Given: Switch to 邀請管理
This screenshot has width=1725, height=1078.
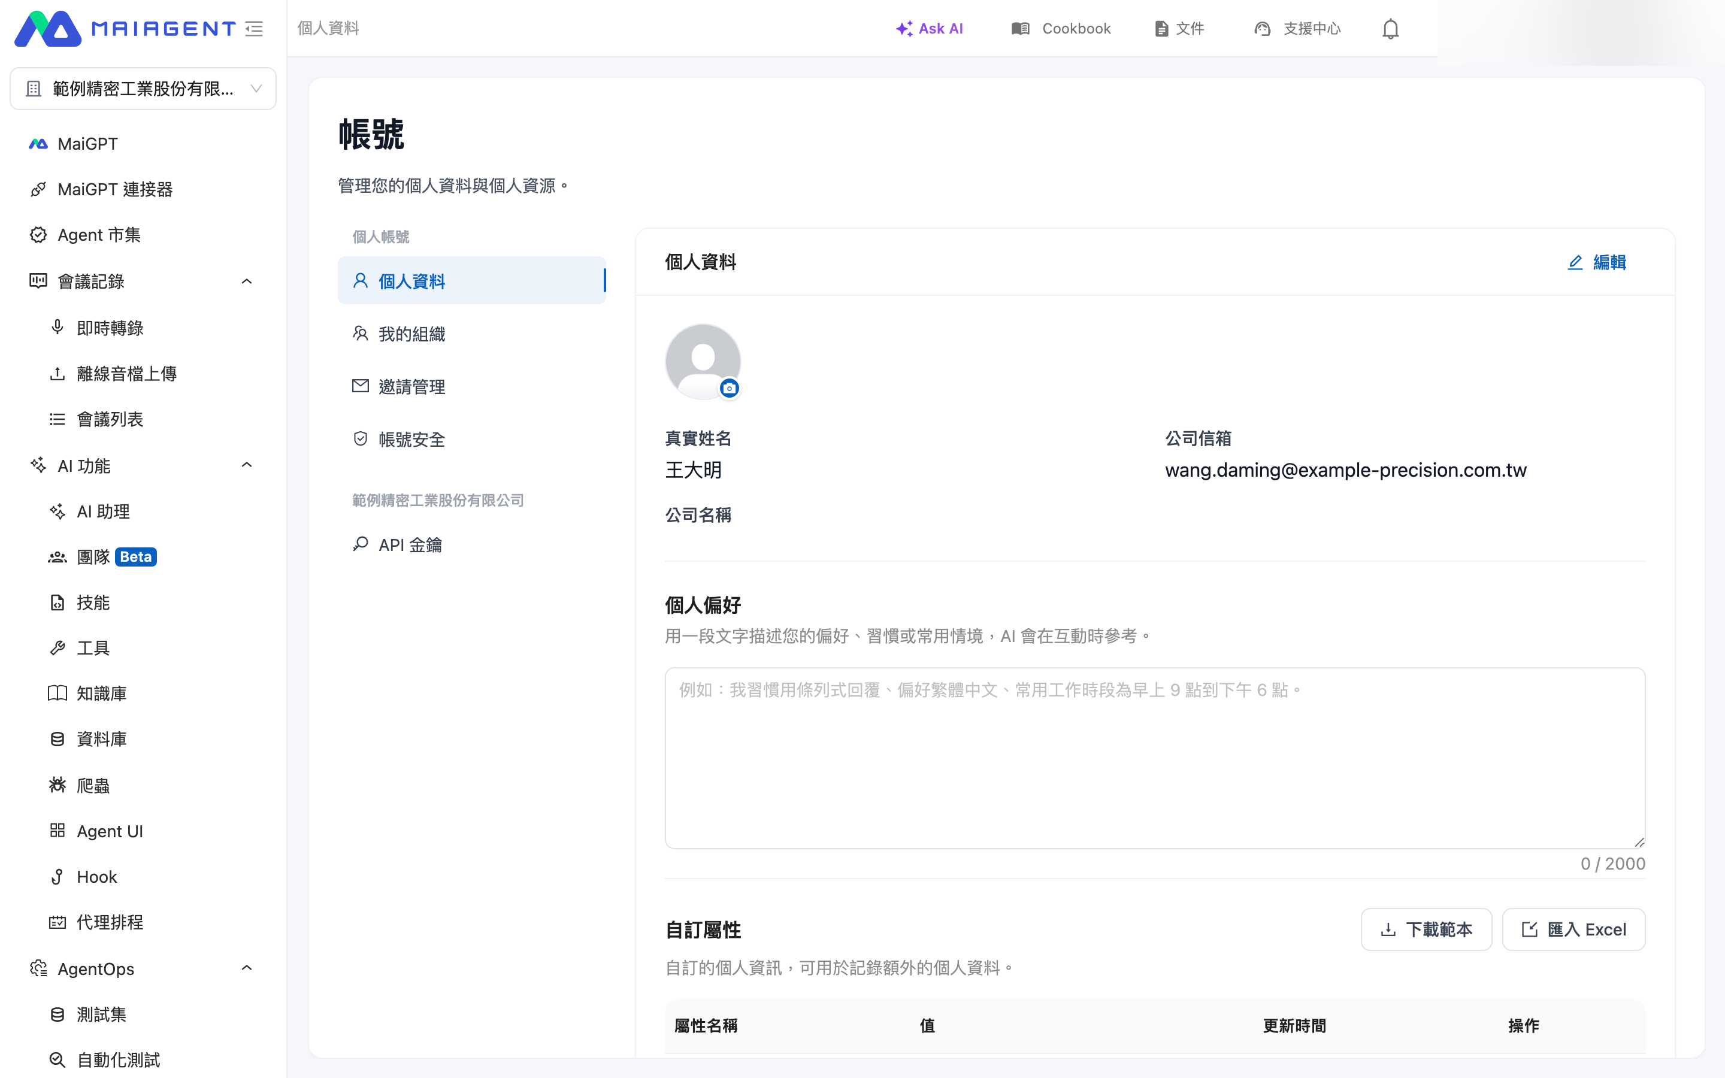Looking at the screenshot, I should click(472, 386).
